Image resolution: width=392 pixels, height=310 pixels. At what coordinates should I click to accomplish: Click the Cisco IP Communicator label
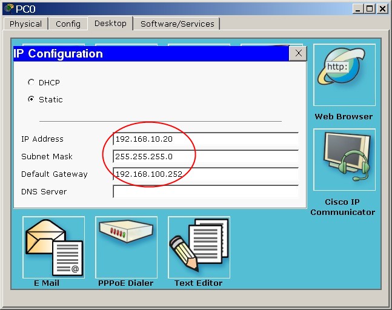click(342, 207)
